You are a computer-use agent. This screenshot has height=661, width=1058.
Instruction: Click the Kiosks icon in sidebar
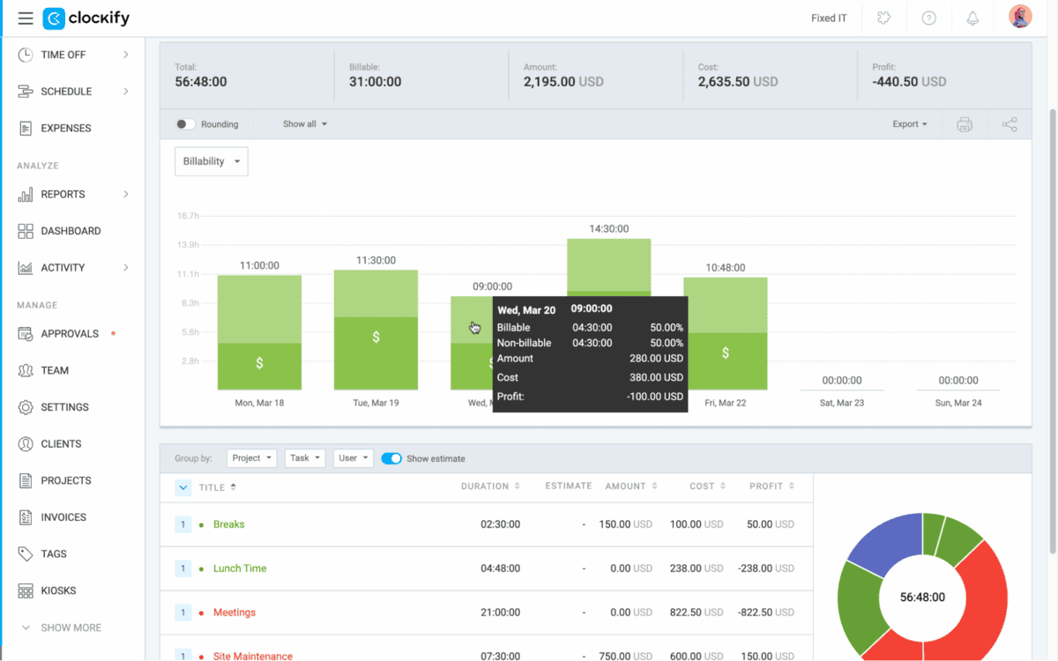coord(26,590)
